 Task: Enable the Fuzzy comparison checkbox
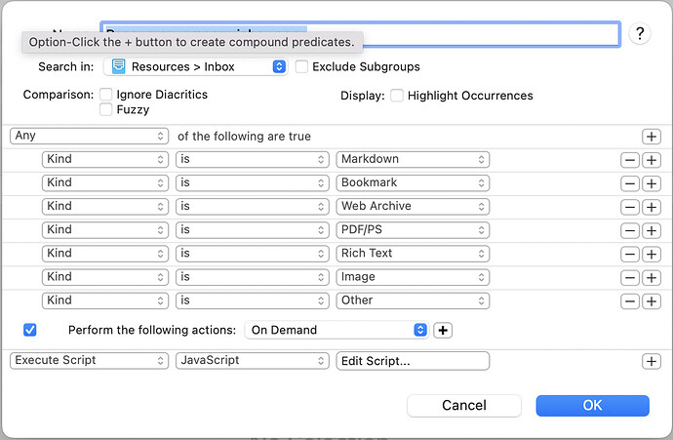click(105, 109)
